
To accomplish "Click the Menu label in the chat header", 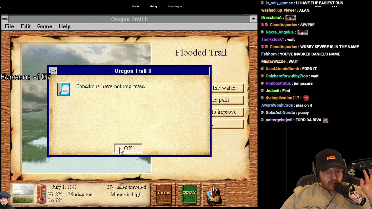I will [x=318, y=6].
